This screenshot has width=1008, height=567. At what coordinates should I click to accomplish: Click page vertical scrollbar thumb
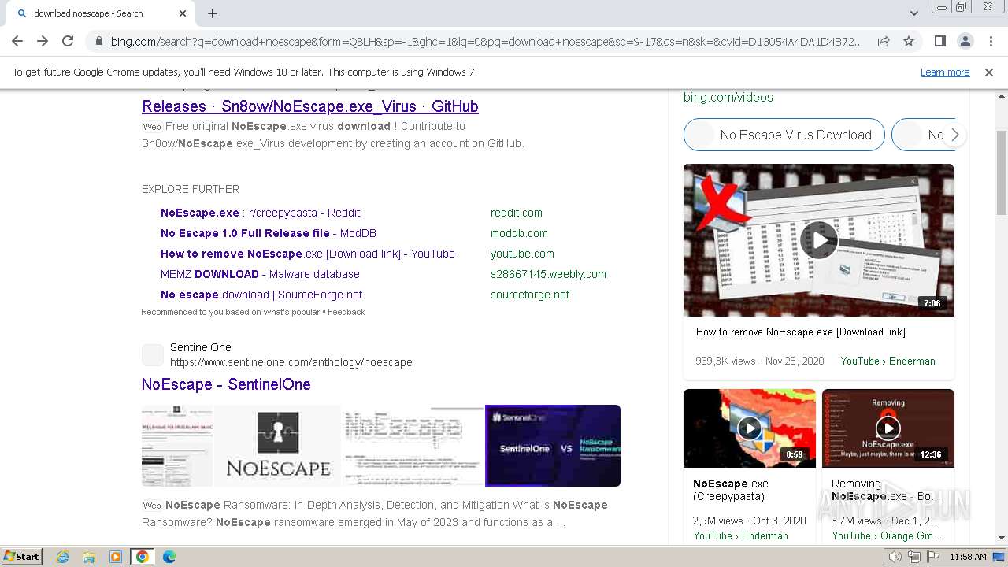pyautogui.click(x=1001, y=173)
